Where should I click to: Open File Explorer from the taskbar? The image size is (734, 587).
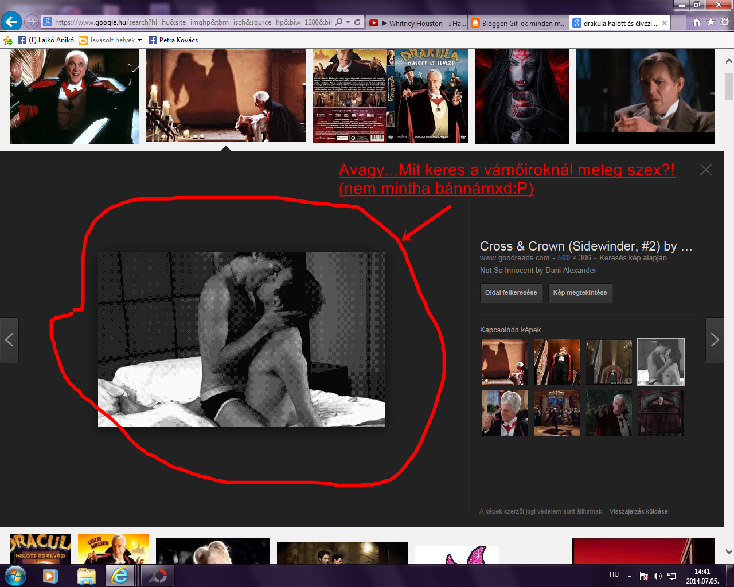[86, 576]
